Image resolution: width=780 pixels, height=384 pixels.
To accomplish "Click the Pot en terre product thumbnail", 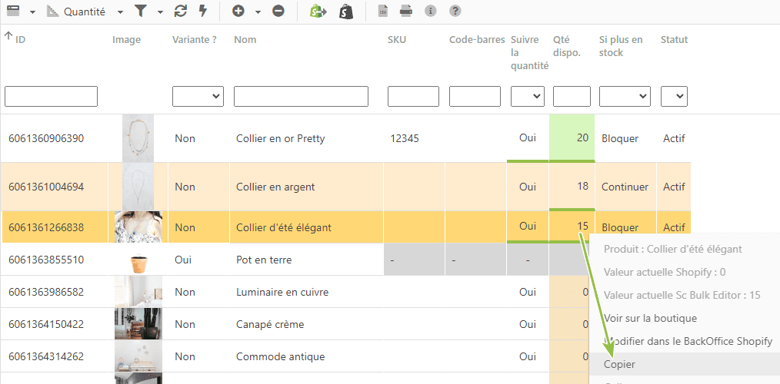I will (138, 260).
